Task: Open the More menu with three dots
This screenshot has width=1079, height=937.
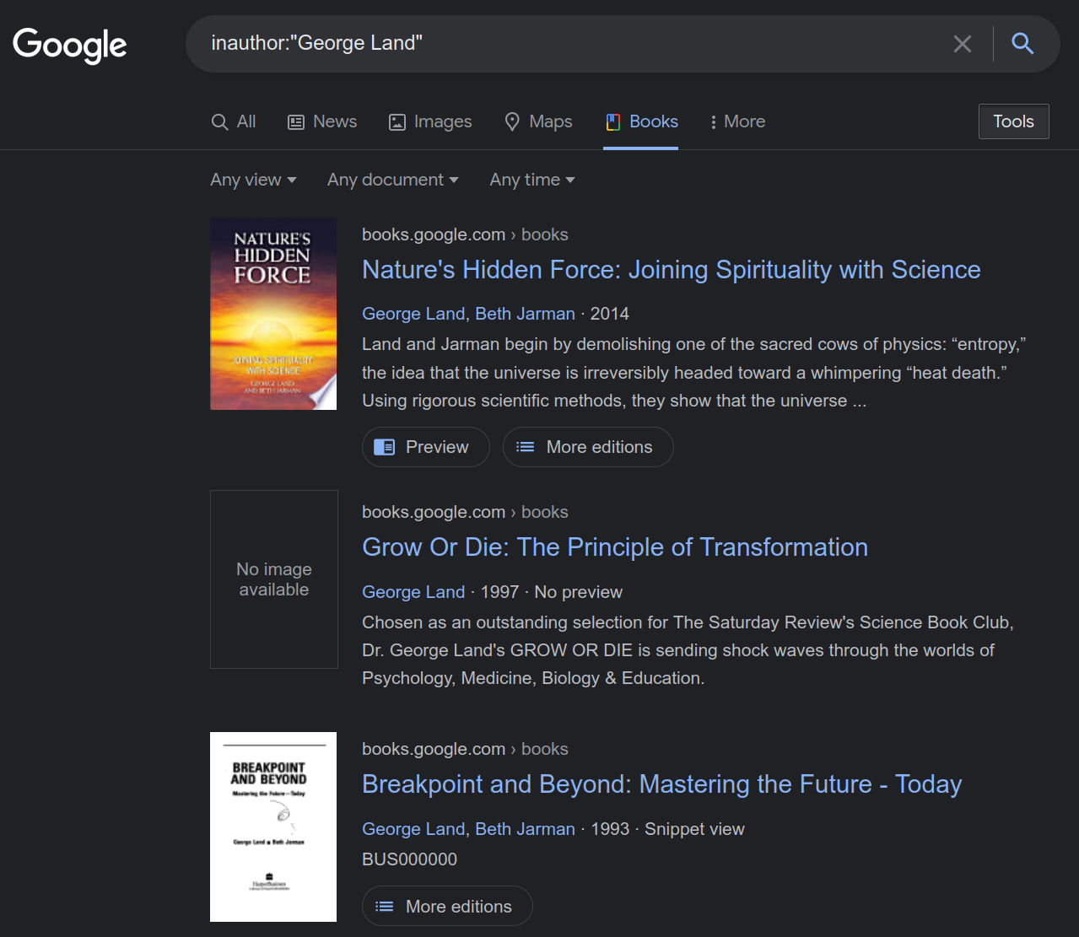Action: [737, 121]
